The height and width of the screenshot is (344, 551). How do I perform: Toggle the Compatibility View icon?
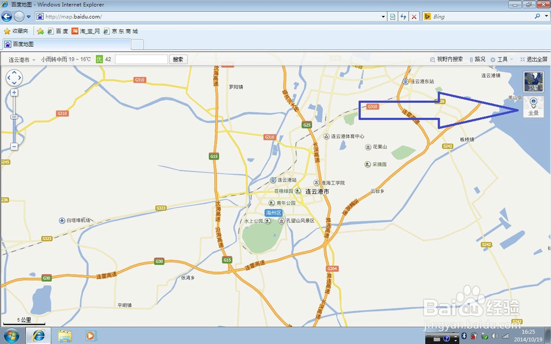[392, 17]
